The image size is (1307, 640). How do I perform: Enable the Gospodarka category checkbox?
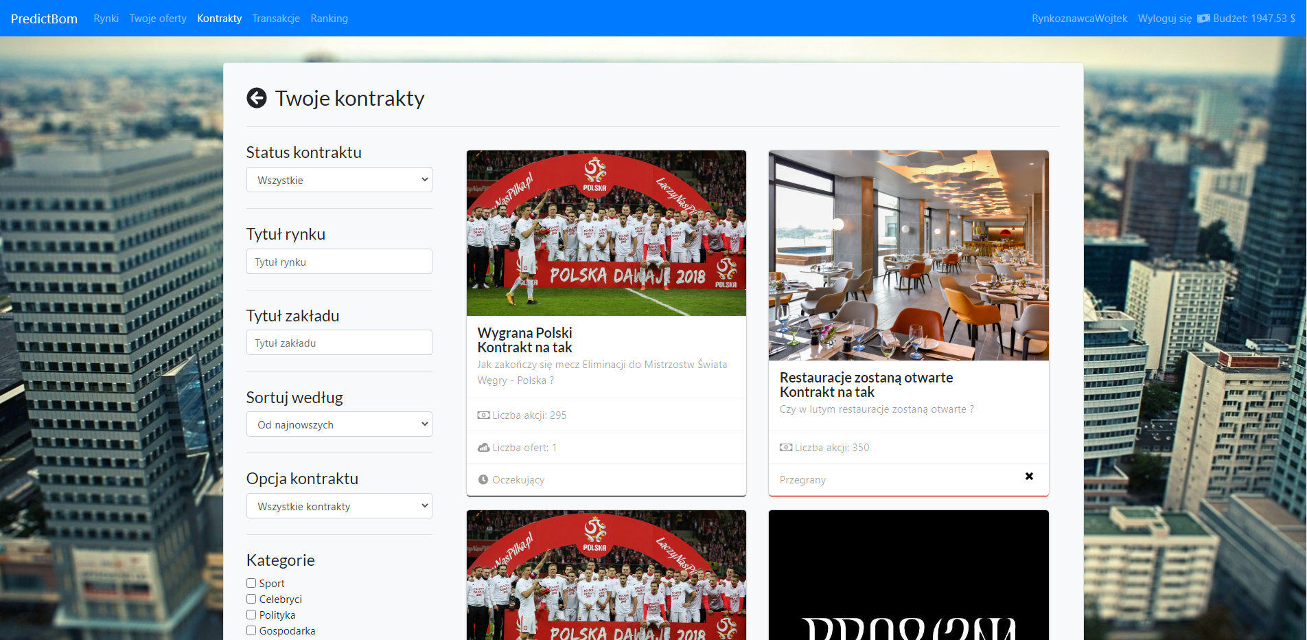(251, 630)
